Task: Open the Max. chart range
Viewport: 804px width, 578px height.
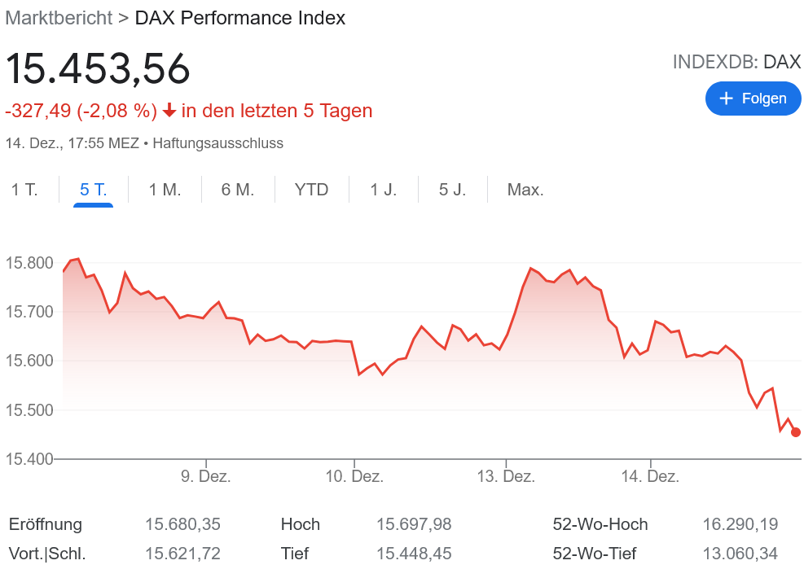Action: coord(525,190)
